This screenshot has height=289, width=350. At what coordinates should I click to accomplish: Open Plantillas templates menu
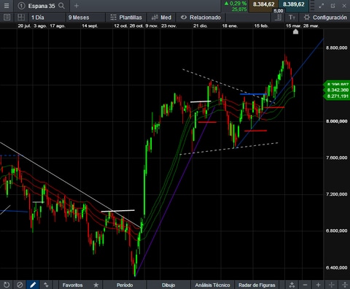pyautogui.click(x=126, y=18)
